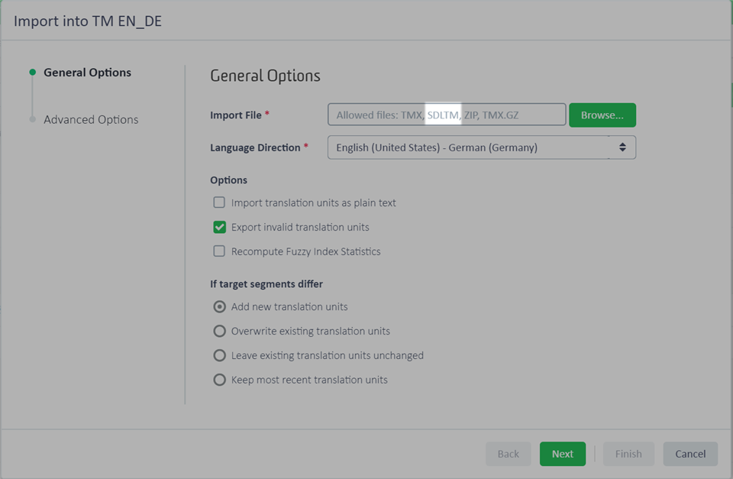Image resolution: width=733 pixels, height=479 pixels.
Task: Click the Import File path field
Action: (x=447, y=115)
